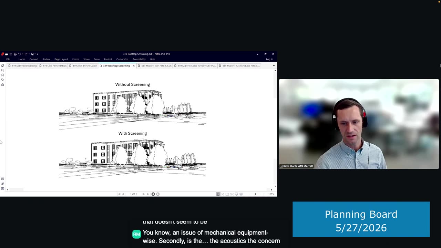
Task: Click the horizontal scrollbar right arrow
Action: (271, 189)
